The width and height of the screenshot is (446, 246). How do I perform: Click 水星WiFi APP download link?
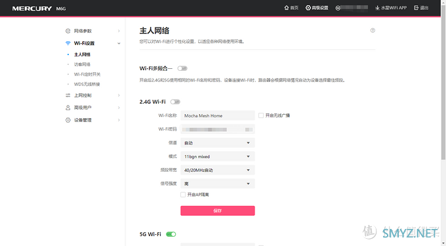pyautogui.click(x=394, y=8)
